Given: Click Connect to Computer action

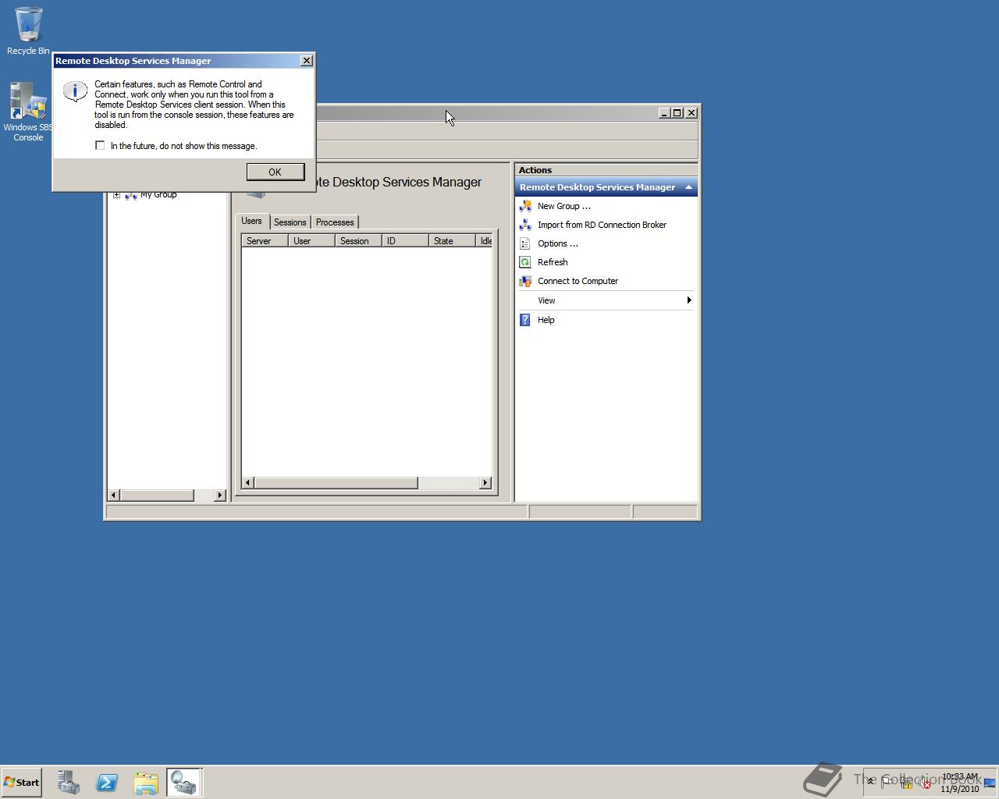Looking at the screenshot, I should coord(578,281).
